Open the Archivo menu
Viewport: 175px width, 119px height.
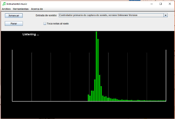pos(6,9)
